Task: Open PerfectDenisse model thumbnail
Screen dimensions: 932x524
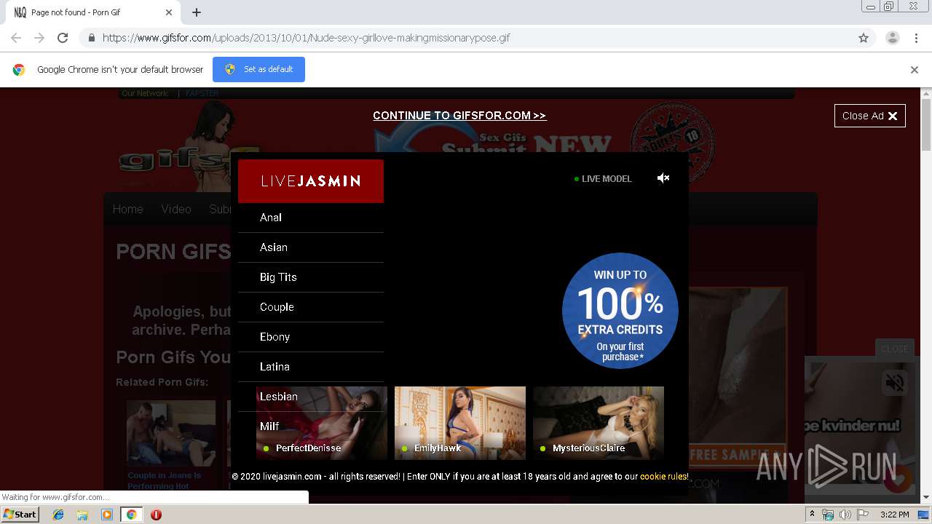Action: click(x=322, y=423)
